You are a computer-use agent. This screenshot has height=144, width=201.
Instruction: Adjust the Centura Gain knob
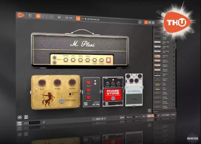[42, 82]
